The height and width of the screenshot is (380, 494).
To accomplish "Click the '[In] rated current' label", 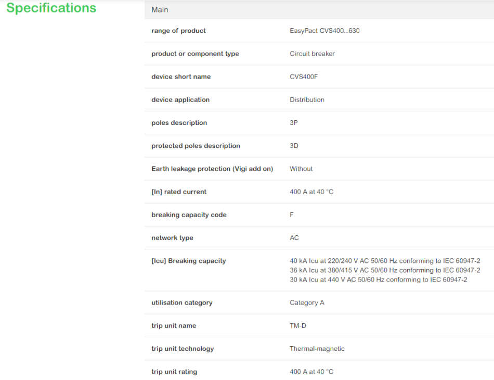I will coord(179,192).
